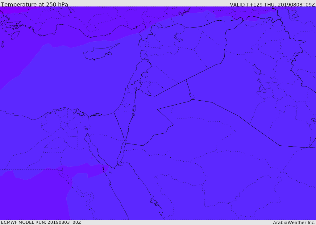
Task: Click the 'ECMWF MODEL RUN: 20190803T00Z' text
Action: click(x=41, y=222)
